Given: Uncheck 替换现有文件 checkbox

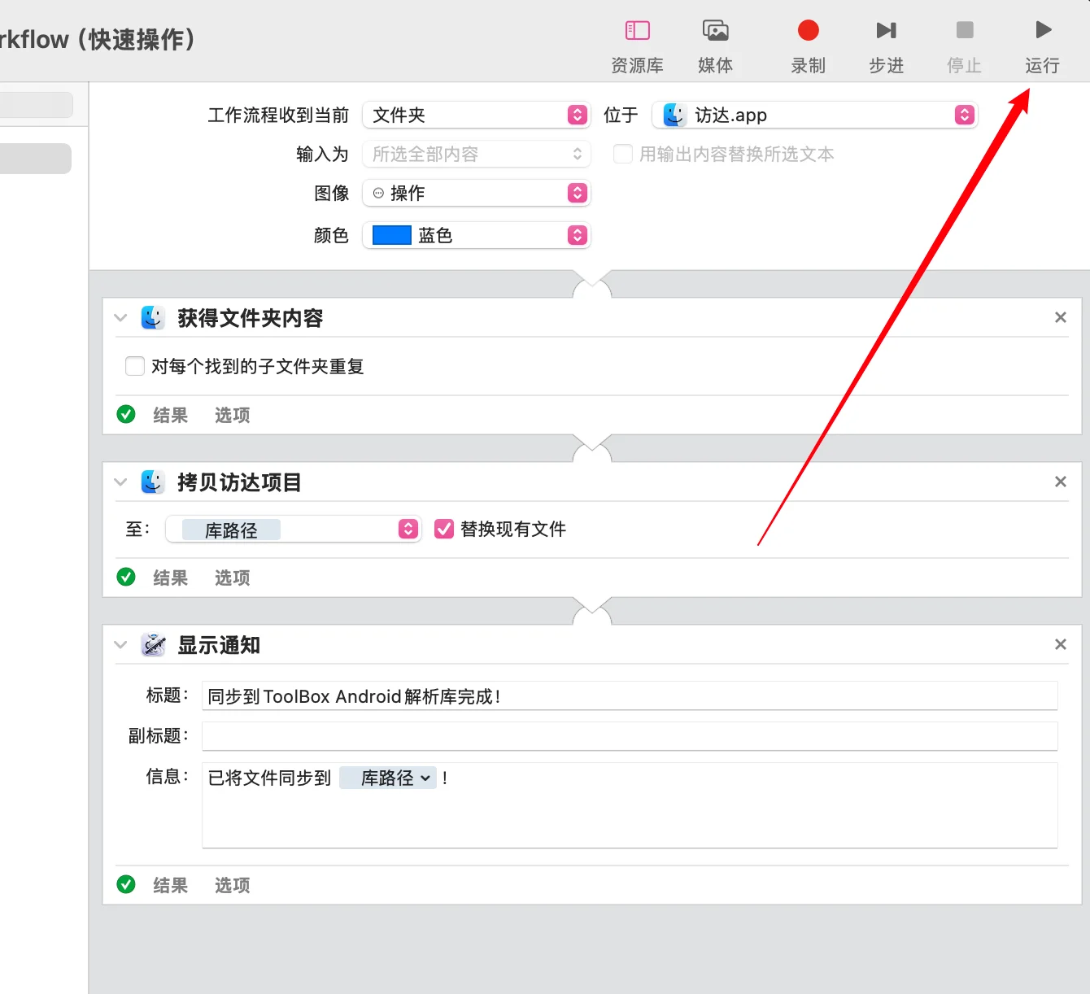Looking at the screenshot, I should [x=444, y=530].
